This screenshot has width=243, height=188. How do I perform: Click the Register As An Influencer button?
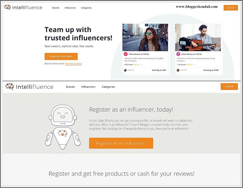[x=121, y=143]
